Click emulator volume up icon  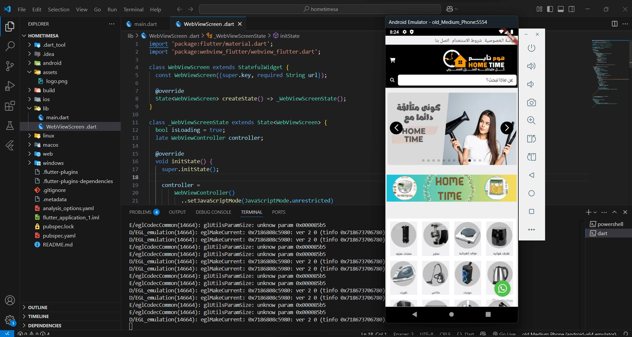(531, 66)
